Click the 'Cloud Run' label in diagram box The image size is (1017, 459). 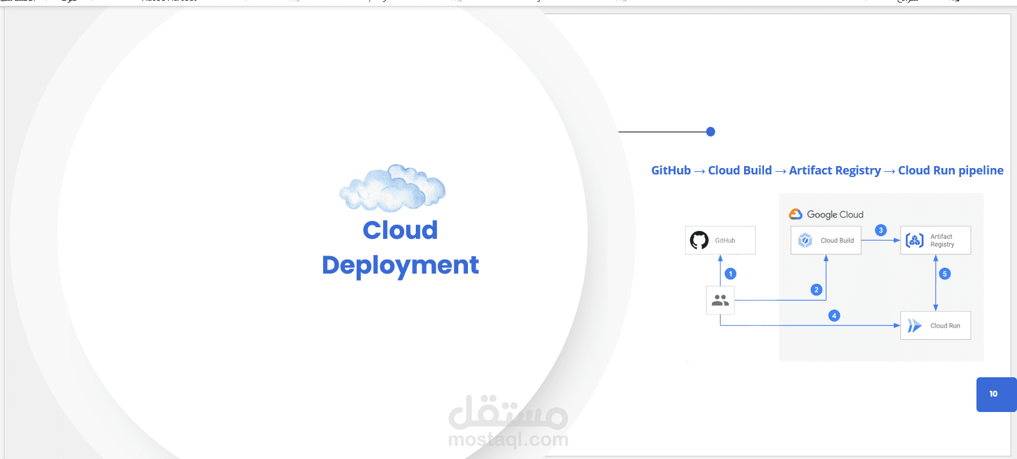pos(945,326)
